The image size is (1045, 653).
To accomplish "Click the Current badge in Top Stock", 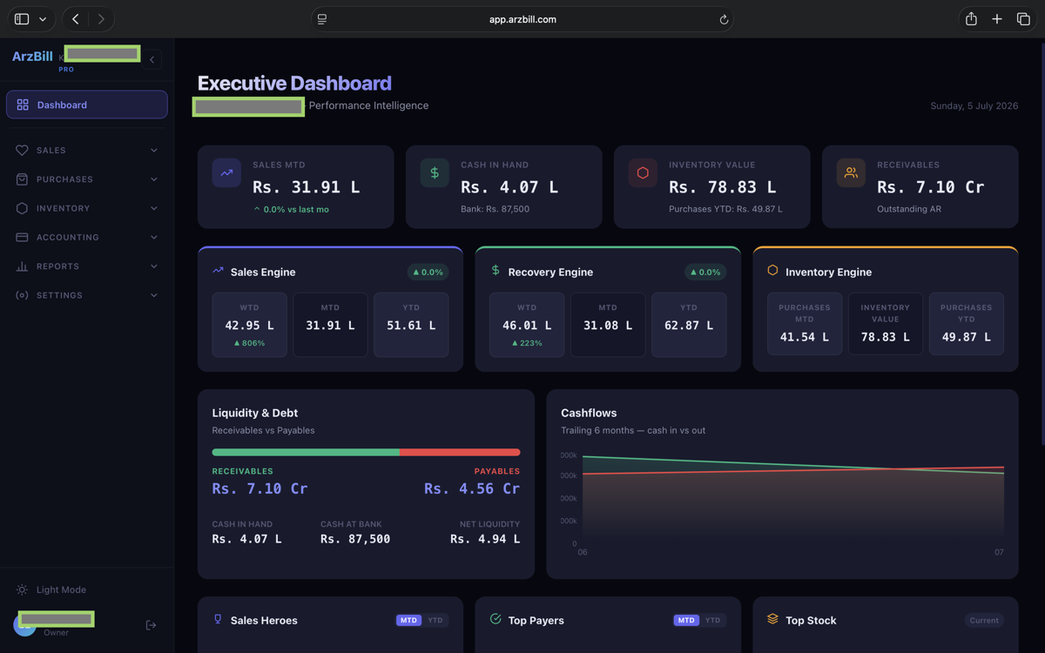I will tap(984, 620).
